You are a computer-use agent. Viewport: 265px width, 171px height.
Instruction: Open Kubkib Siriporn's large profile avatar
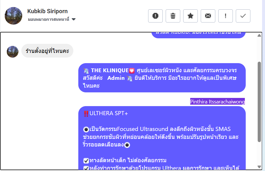click(x=13, y=16)
